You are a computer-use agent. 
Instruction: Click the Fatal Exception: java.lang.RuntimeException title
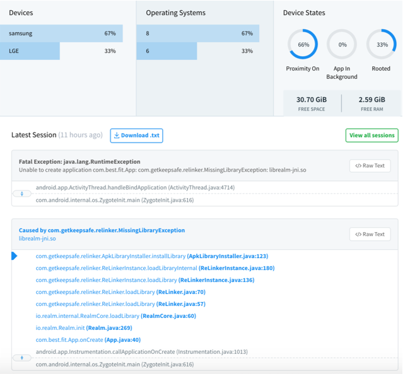tap(79, 161)
